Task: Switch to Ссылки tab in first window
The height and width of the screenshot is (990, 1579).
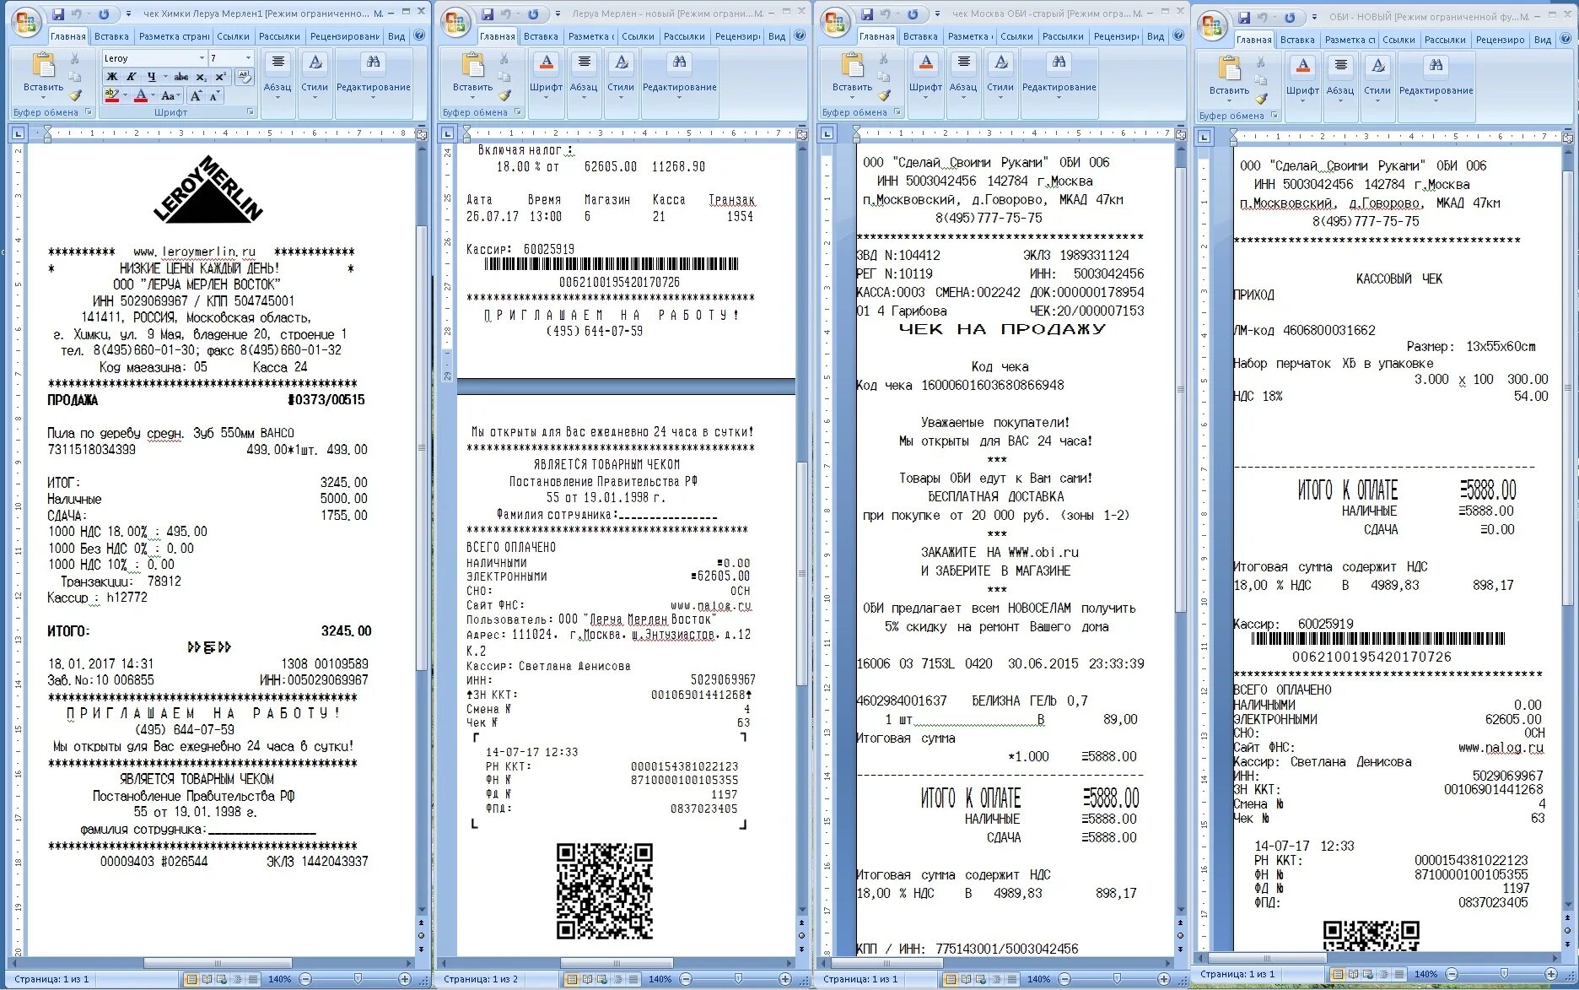Action: tap(233, 36)
